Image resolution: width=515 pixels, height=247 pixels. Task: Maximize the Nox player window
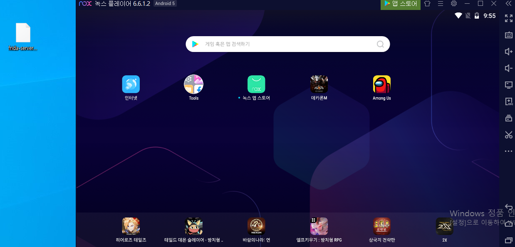[480, 3]
